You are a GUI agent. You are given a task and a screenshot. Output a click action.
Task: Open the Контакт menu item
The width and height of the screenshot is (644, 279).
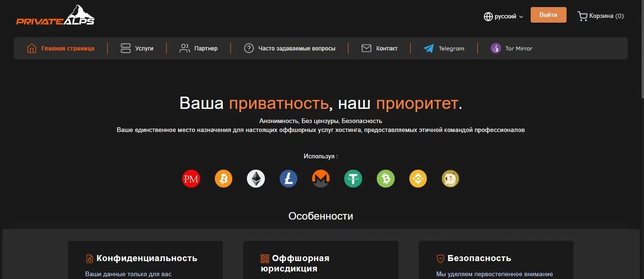tap(380, 48)
